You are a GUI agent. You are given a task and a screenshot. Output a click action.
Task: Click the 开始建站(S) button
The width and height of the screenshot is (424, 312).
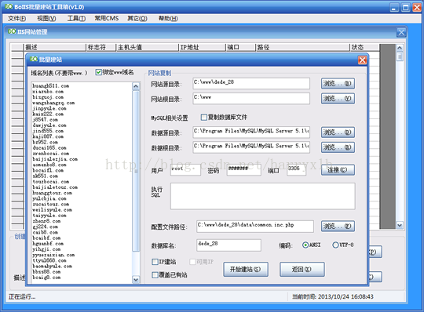(246, 269)
